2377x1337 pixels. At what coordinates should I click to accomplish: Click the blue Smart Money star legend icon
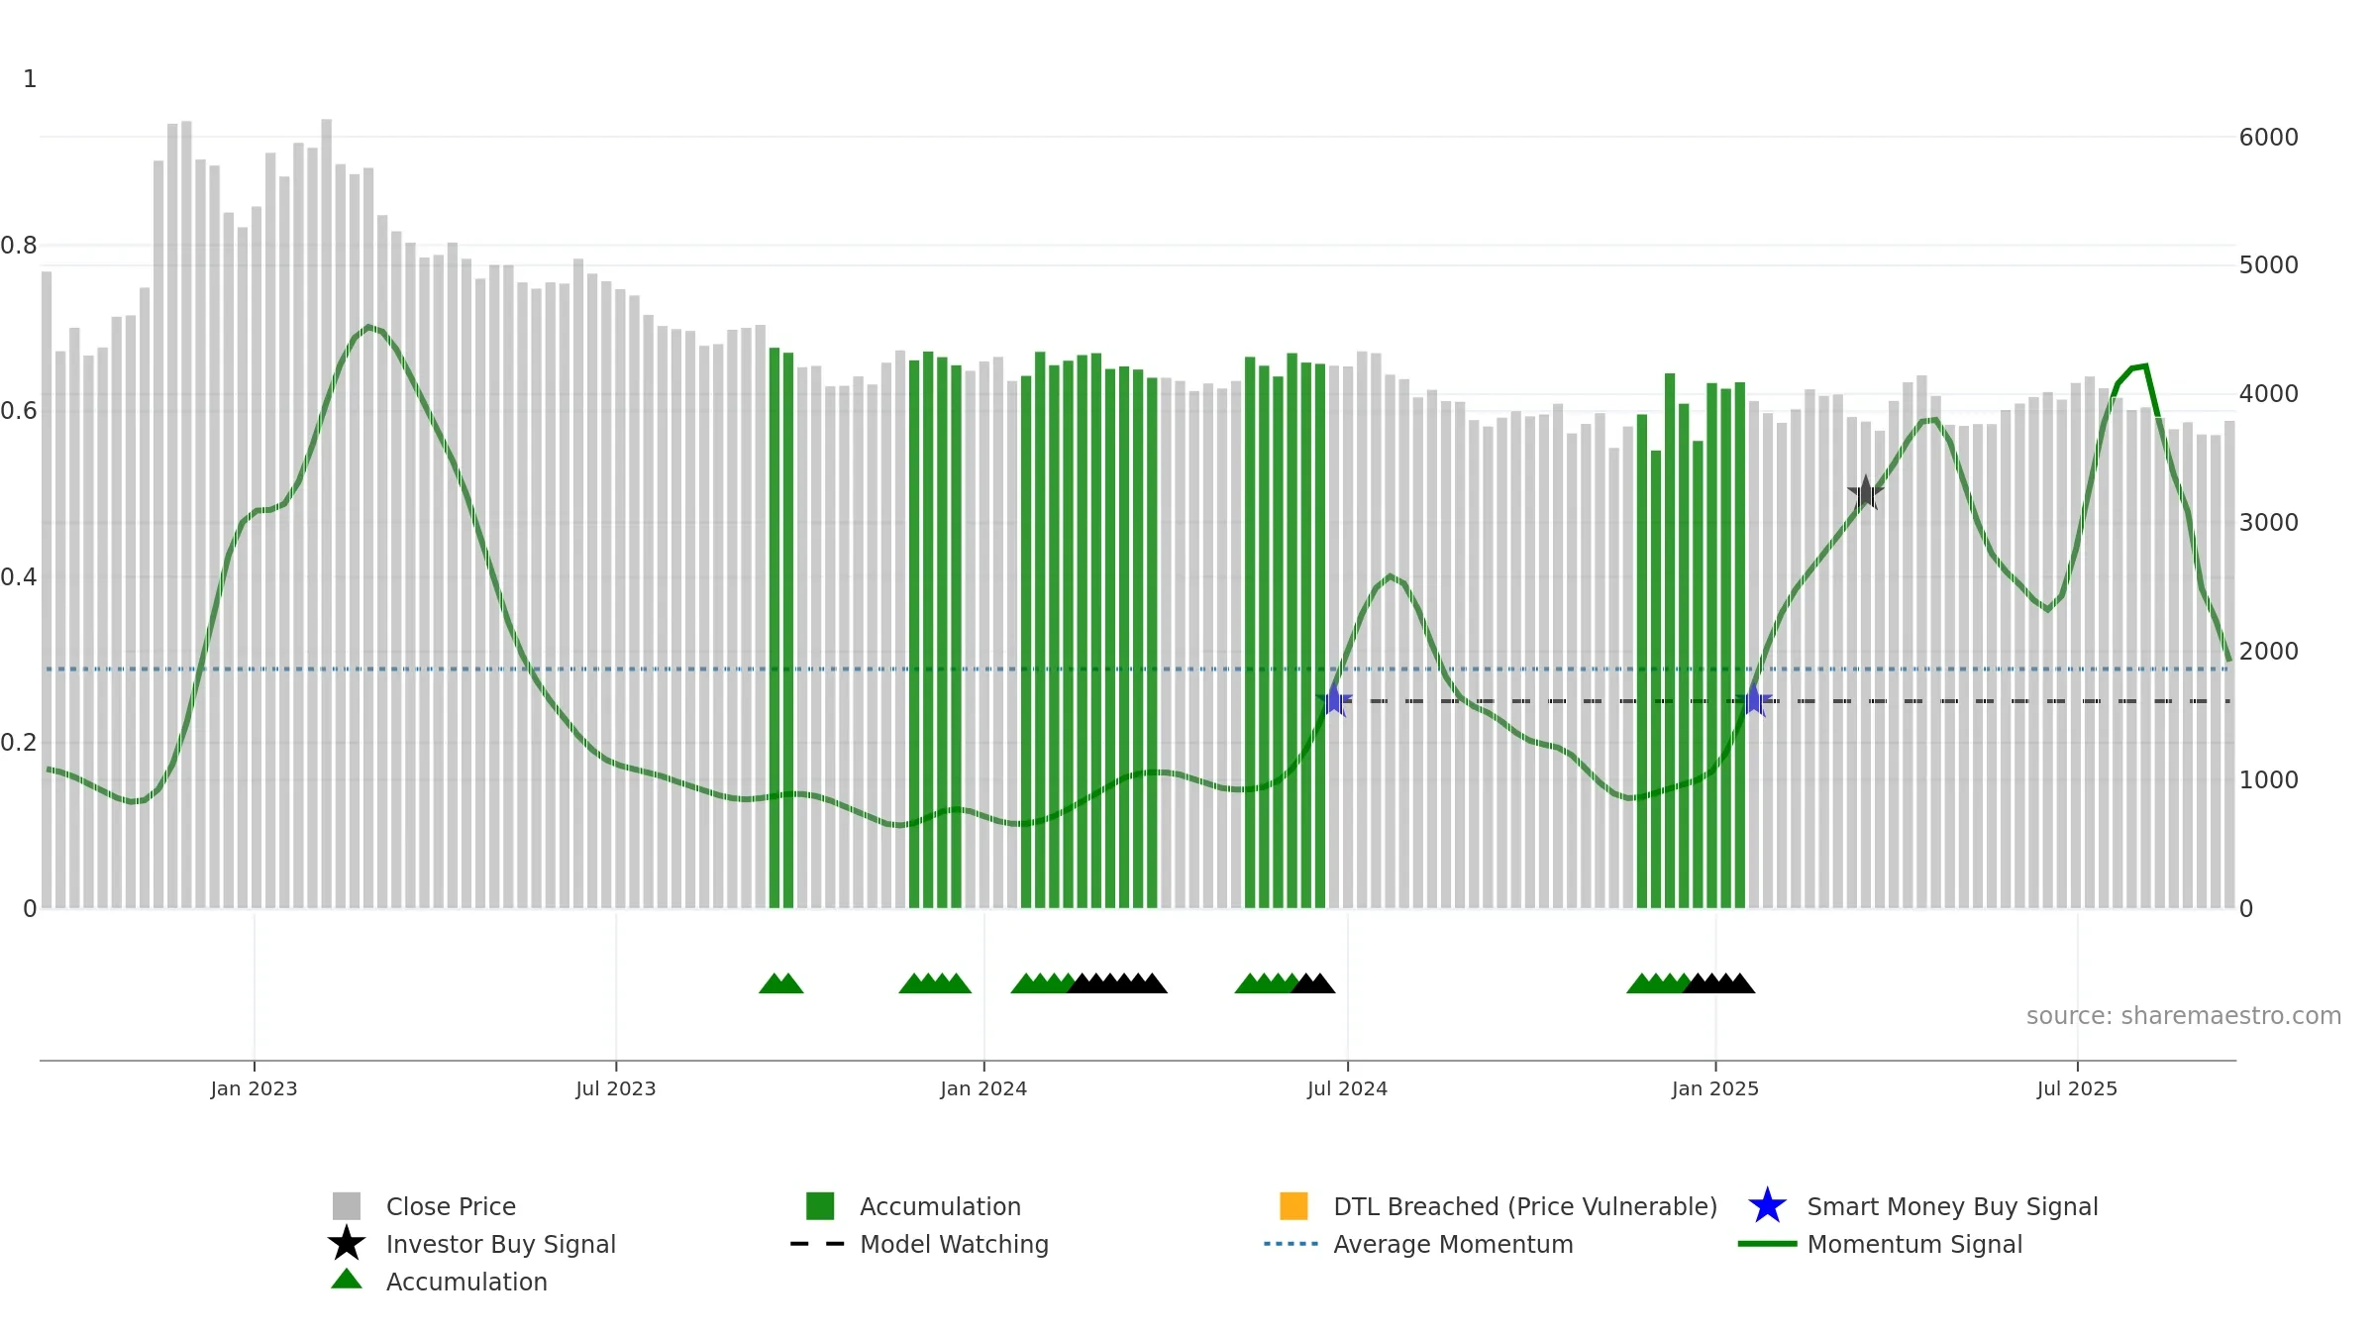[1767, 1206]
